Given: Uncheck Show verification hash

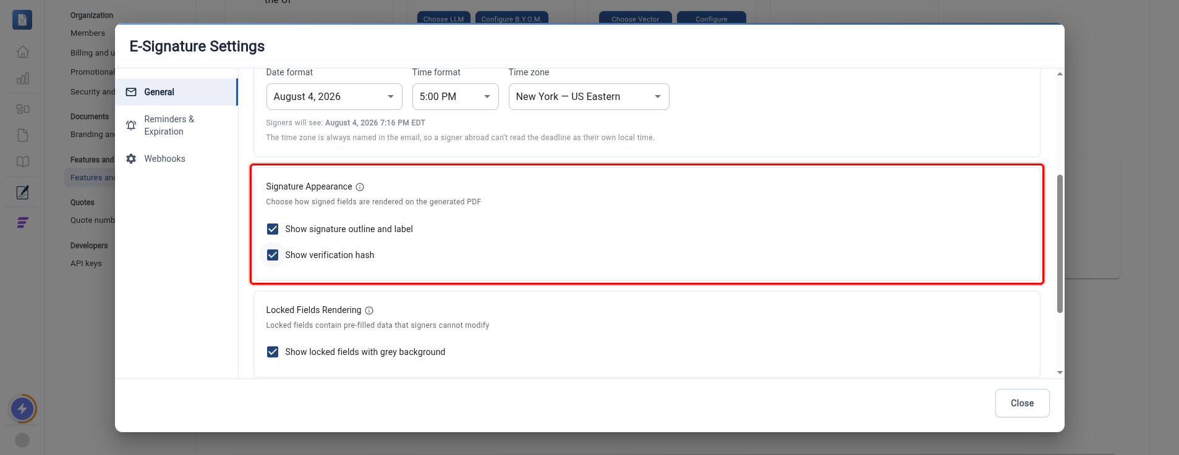Looking at the screenshot, I should [x=273, y=255].
